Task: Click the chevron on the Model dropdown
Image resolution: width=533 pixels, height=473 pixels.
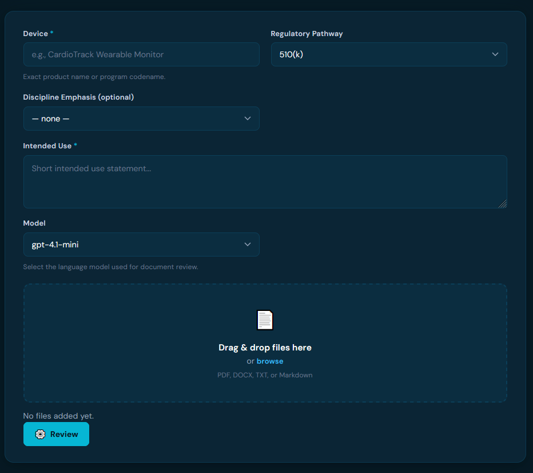Action: 248,245
